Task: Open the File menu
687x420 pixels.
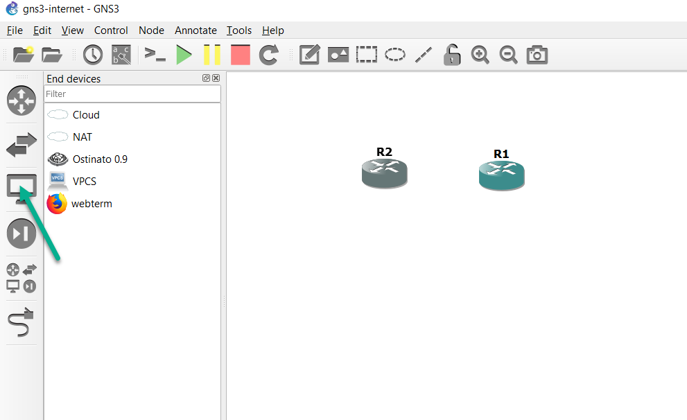Action: [x=15, y=30]
